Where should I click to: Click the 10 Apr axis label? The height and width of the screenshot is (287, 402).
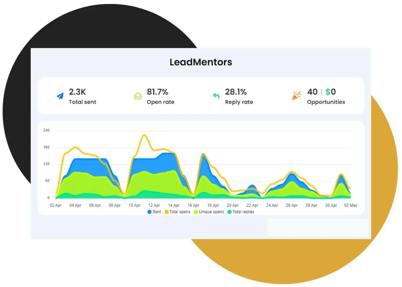[x=134, y=206]
